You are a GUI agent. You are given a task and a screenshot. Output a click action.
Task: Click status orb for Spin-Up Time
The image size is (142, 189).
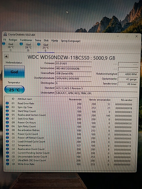7,107
